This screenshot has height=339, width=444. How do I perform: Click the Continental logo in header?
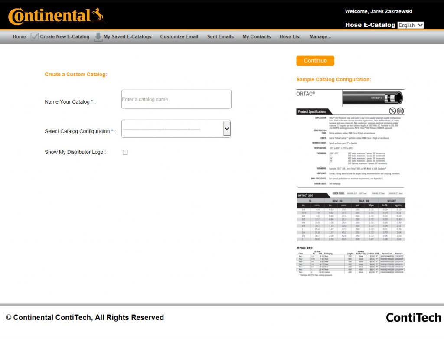[56, 16]
